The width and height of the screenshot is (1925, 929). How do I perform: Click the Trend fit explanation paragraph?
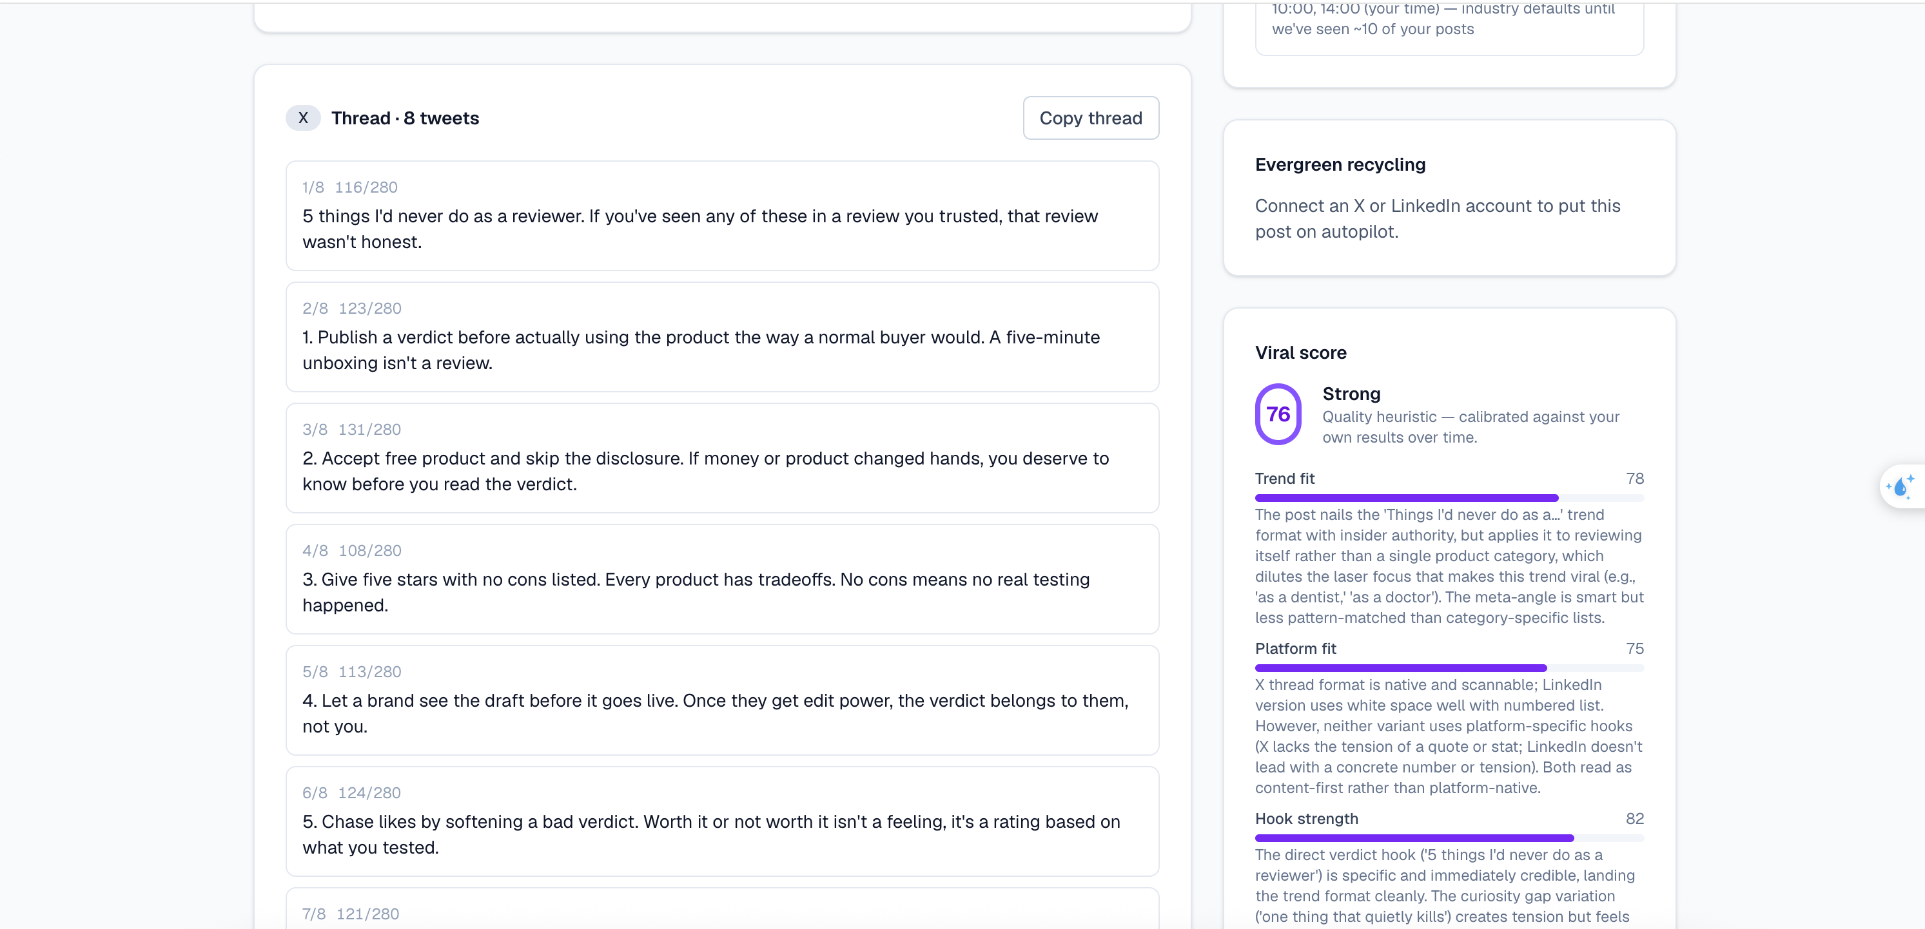[x=1449, y=566]
